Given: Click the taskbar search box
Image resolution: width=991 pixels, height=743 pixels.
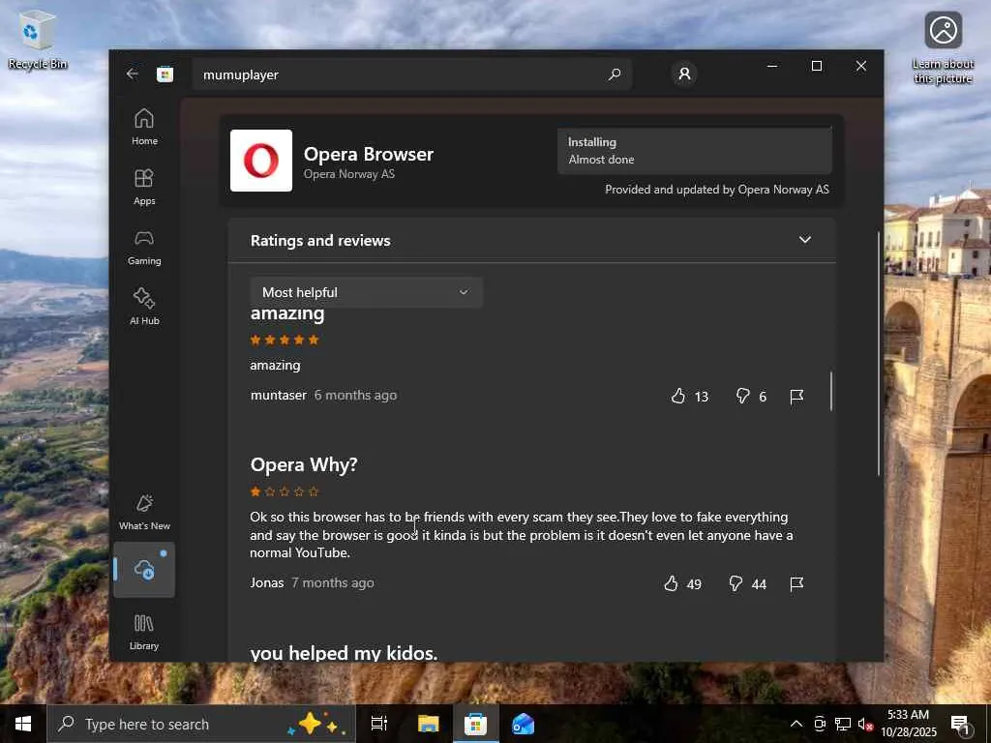Looking at the screenshot, I should (201, 724).
